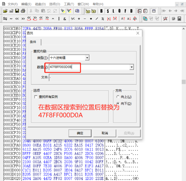Open the 磁盘(D) menu

[40, 4]
